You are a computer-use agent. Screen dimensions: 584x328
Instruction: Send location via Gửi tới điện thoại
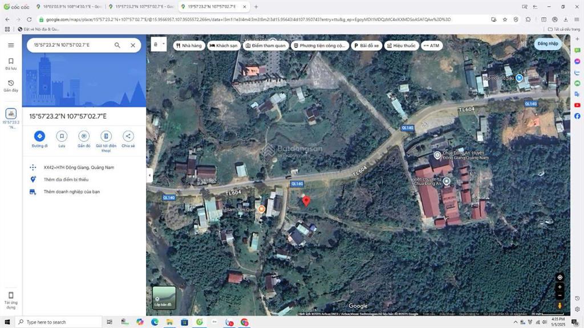tap(106, 136)
